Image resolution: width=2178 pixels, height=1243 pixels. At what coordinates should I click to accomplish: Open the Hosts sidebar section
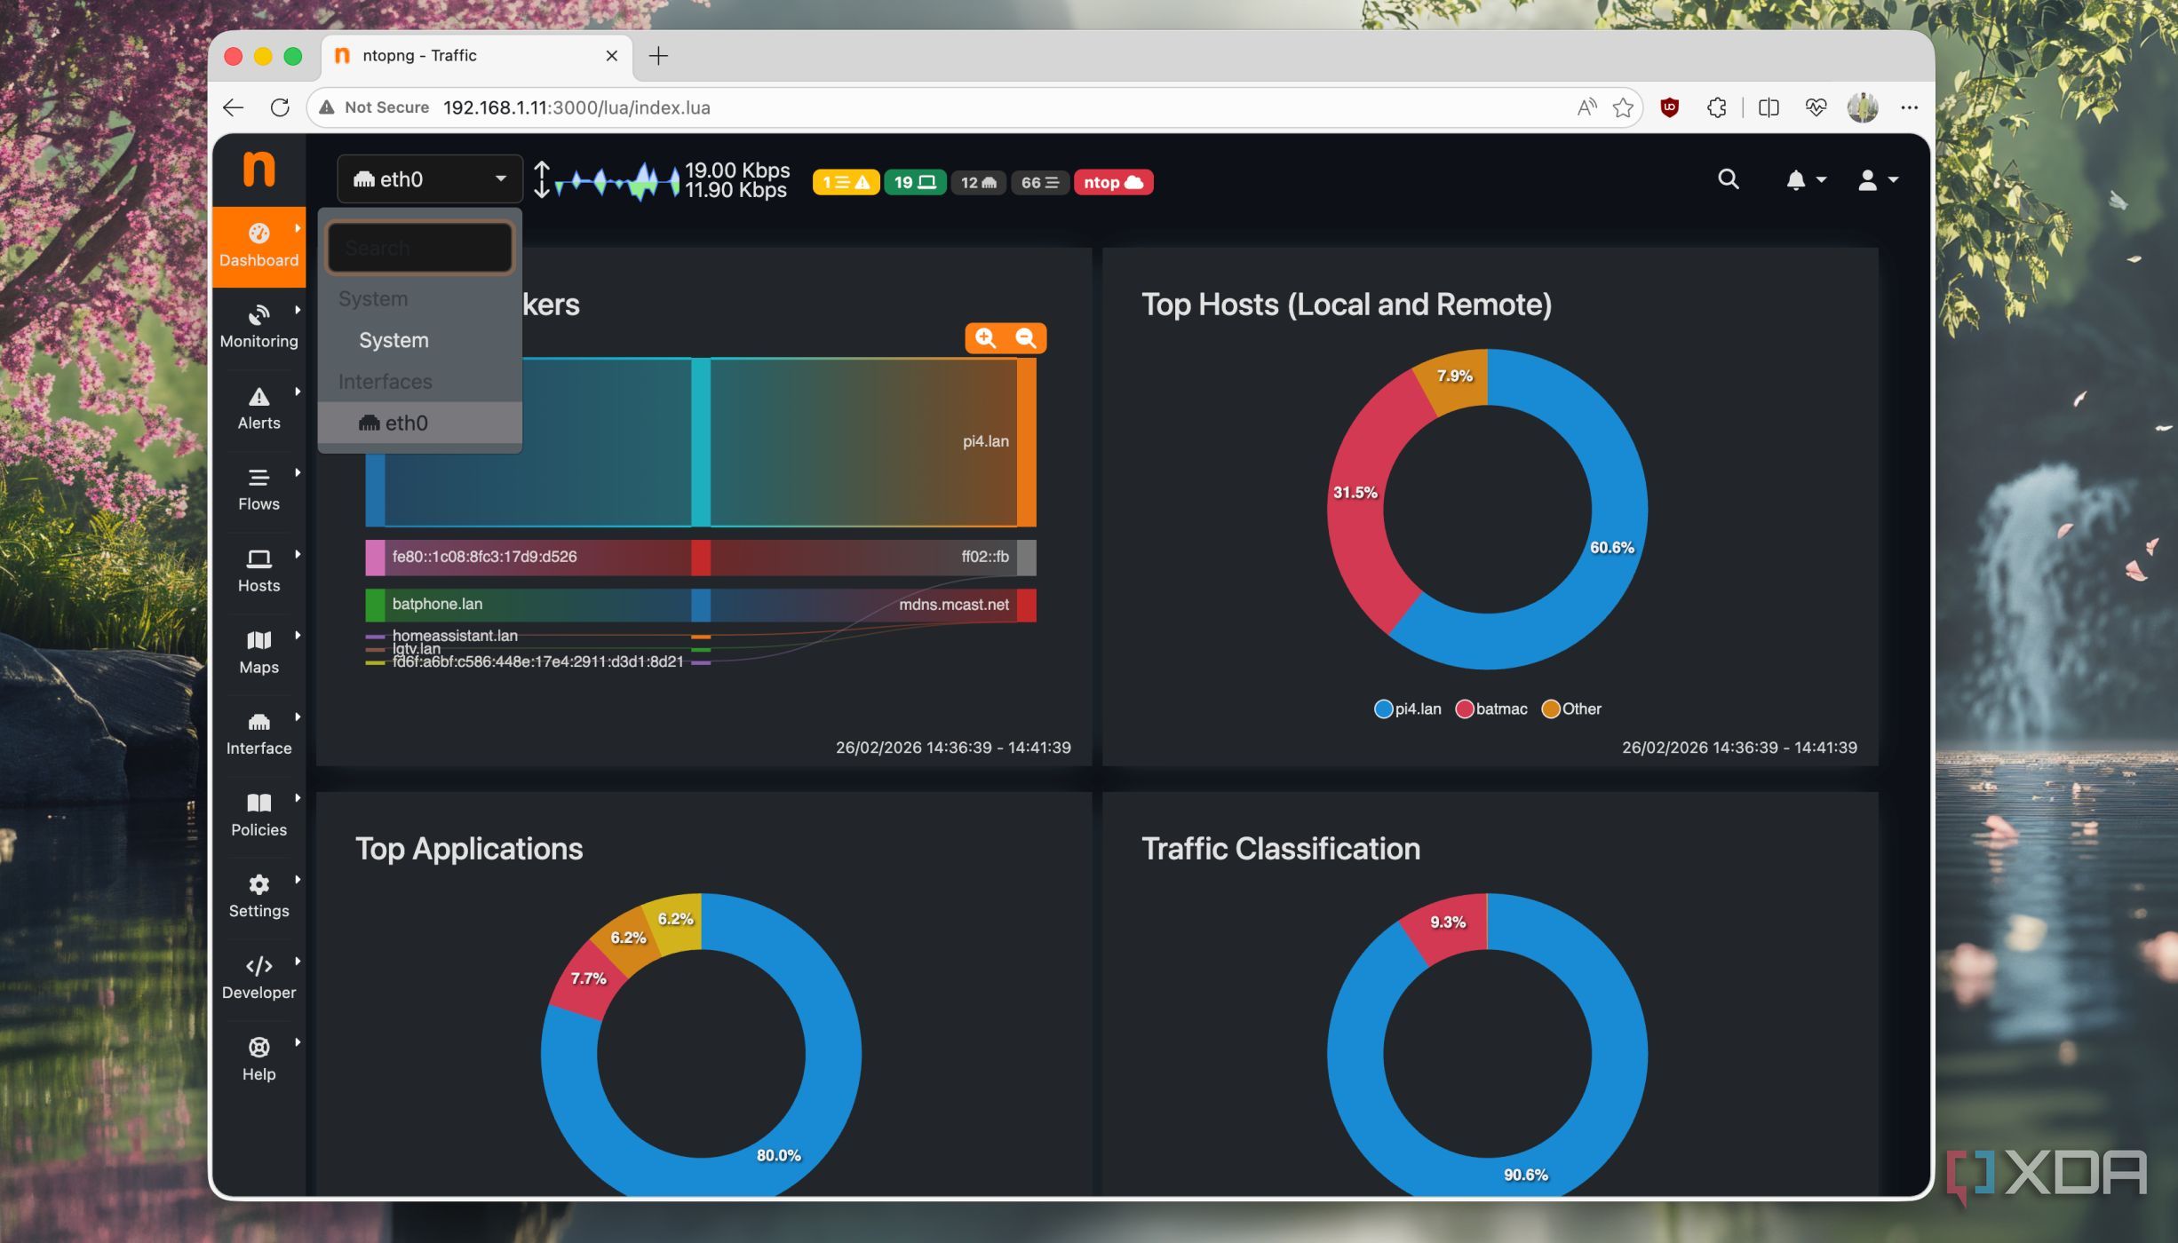point(258,571)
